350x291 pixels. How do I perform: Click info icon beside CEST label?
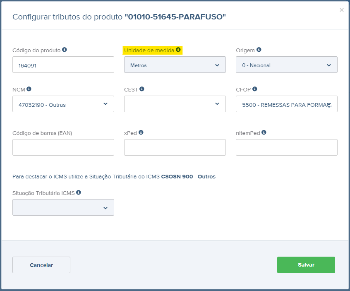[x=142, y=89]
